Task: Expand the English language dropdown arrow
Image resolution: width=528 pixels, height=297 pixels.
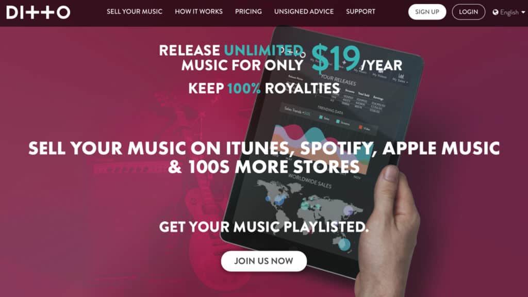Action: point(523,12)
